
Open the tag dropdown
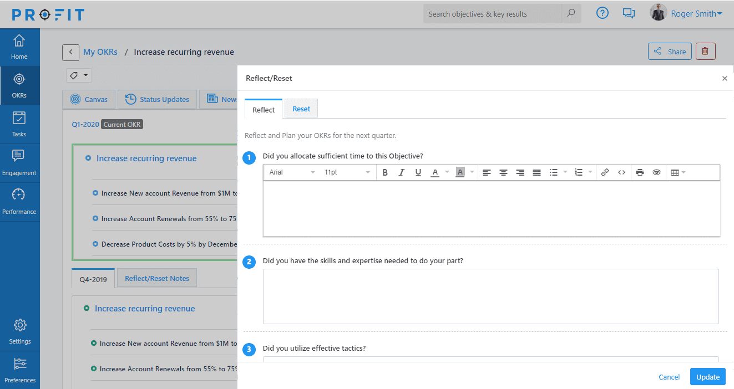(x=79, y=75)
